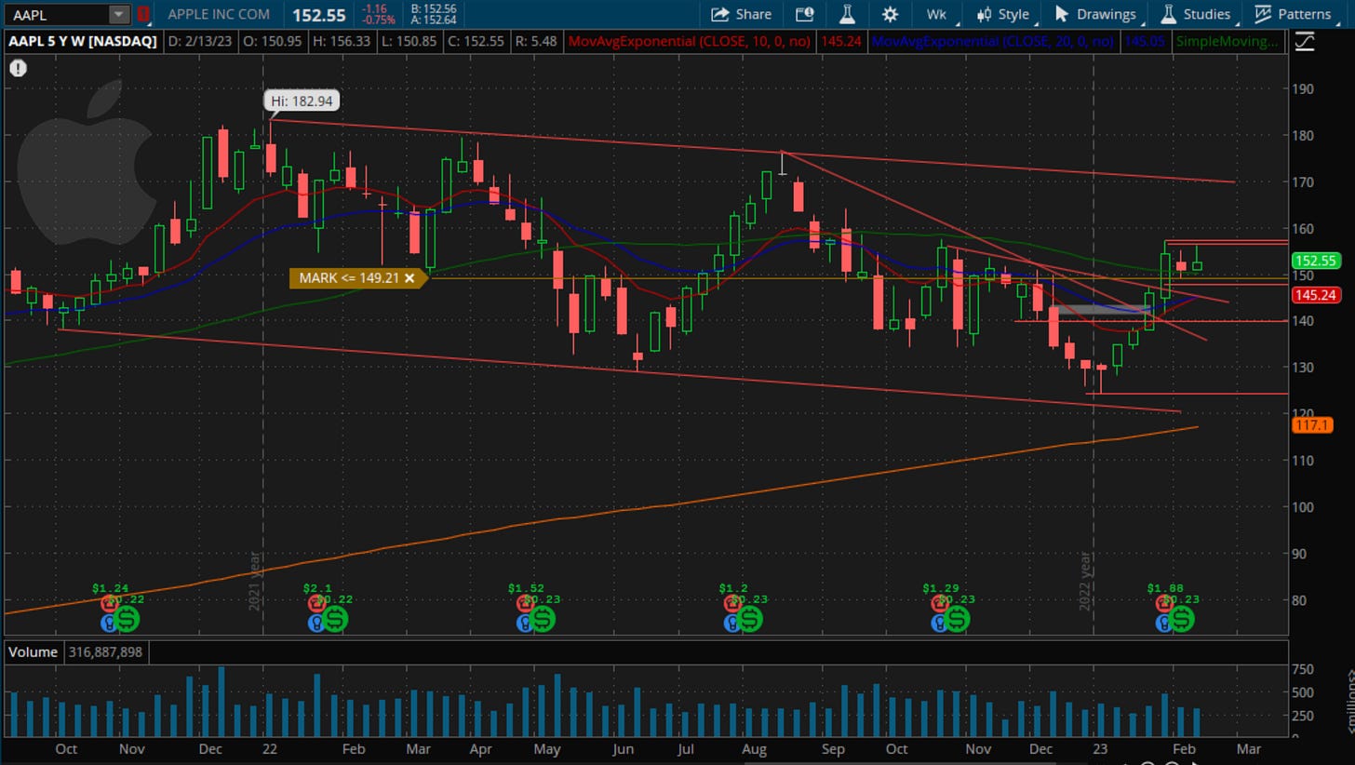Image resolution: width=1355 pixels, height=765 pixels.
Task: Open chart settings gear icon
Action: click(890, 14)
